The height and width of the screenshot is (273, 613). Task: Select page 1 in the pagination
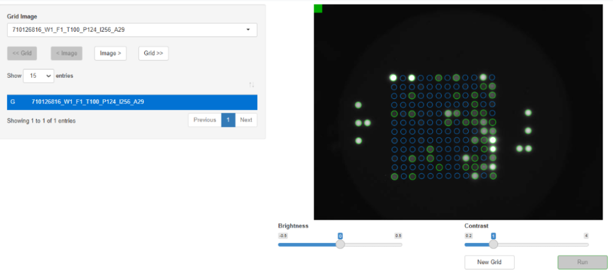click(227, 120)
